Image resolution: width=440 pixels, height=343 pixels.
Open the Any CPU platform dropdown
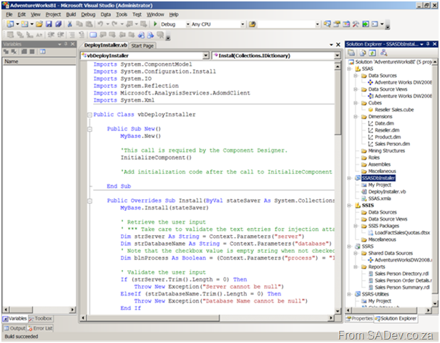coord(243,24)
